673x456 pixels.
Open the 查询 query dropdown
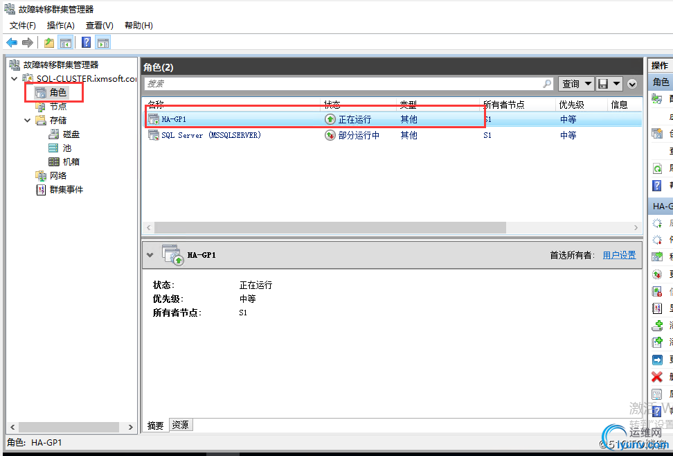576,84
